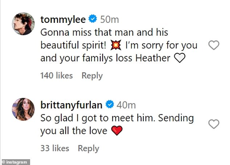Viewport: 230px width, 165px height.
Task: Click tommylee's blue verified badge
Action: (x=93, y=19)
